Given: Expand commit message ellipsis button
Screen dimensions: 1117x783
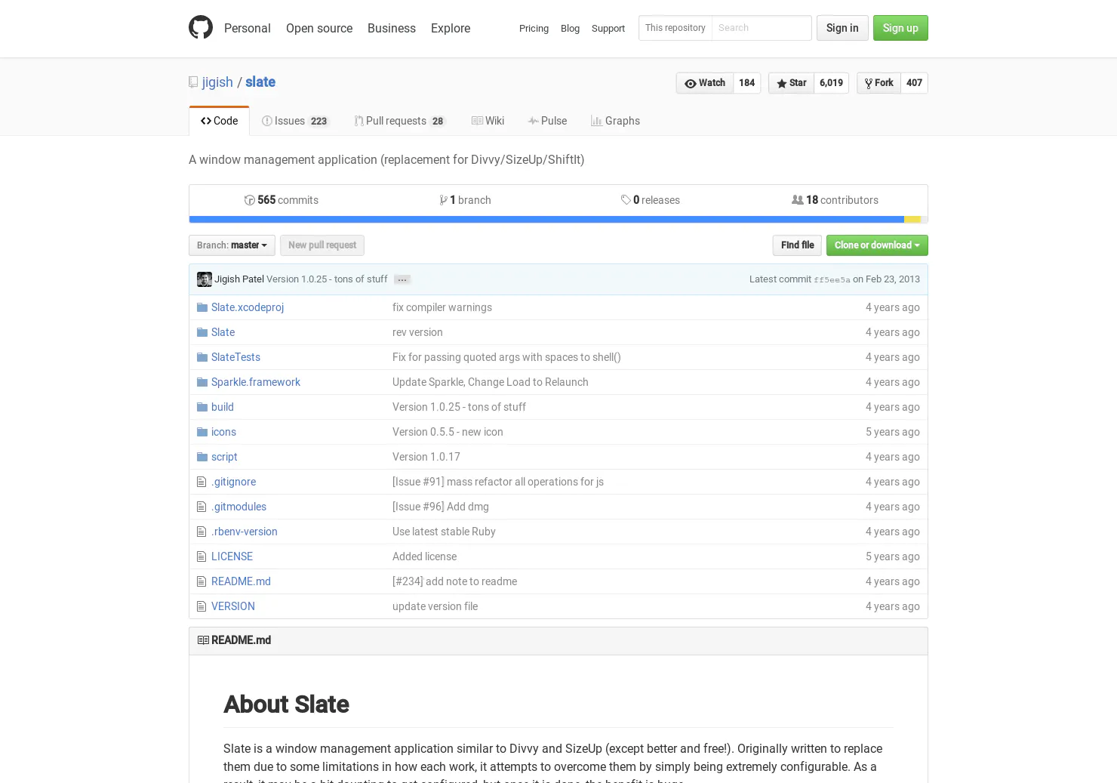Looking at the screenshot, I should coord(402,279).
